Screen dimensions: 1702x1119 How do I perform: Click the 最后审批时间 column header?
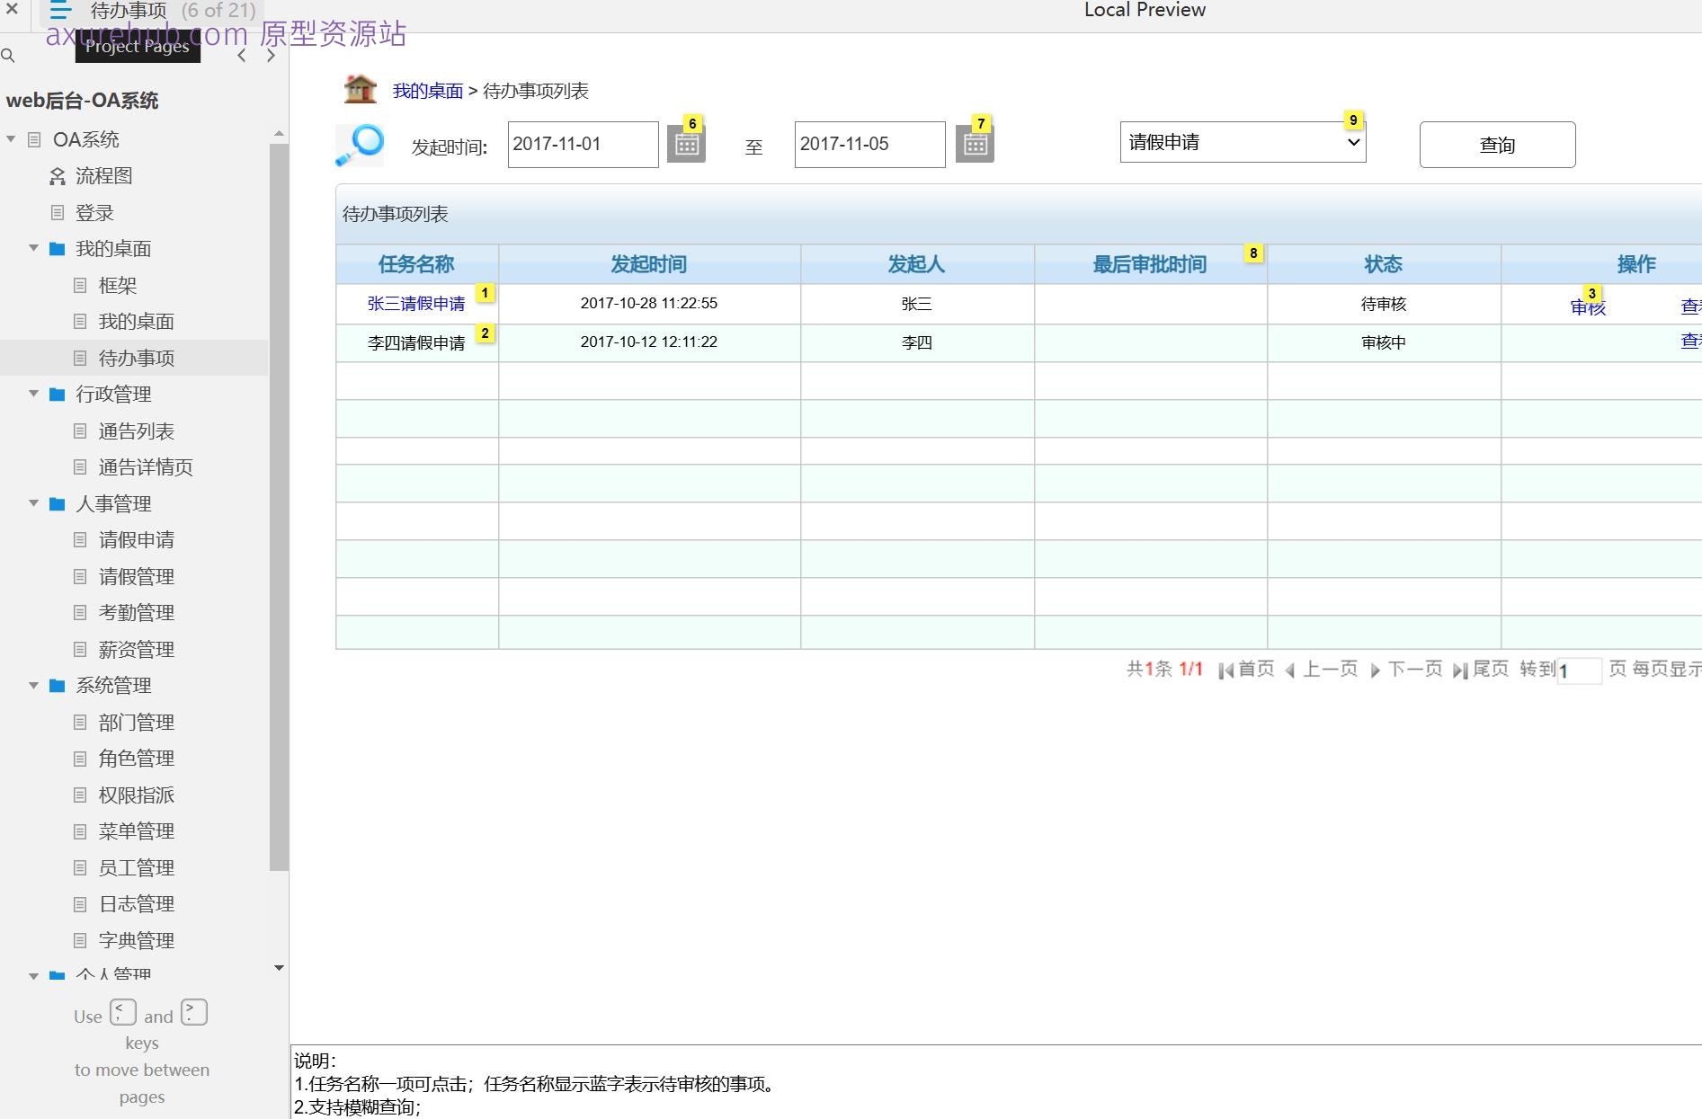pyautogui.click(x=1150, y=264)
